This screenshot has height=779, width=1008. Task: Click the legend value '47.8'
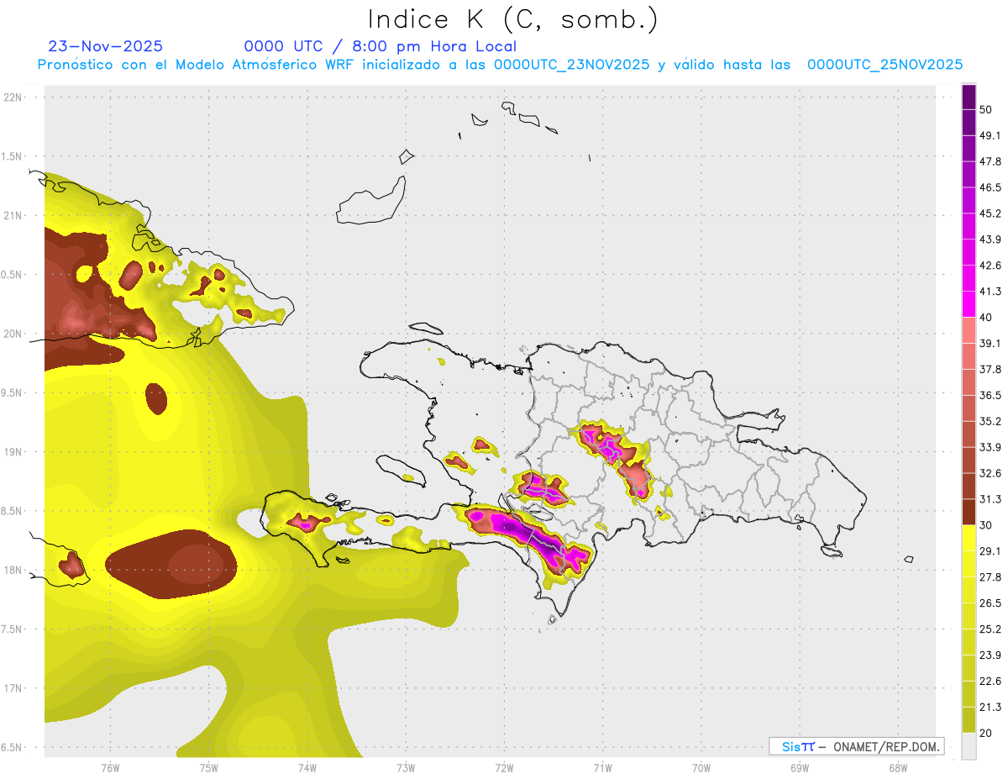990,161
